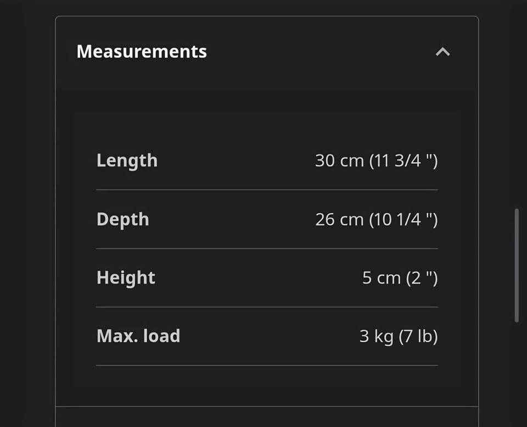Click the 3 kg max load value
This screenshot has width=527, height=427.
[399, 336]
